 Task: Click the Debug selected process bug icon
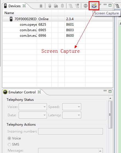(41, 6)
